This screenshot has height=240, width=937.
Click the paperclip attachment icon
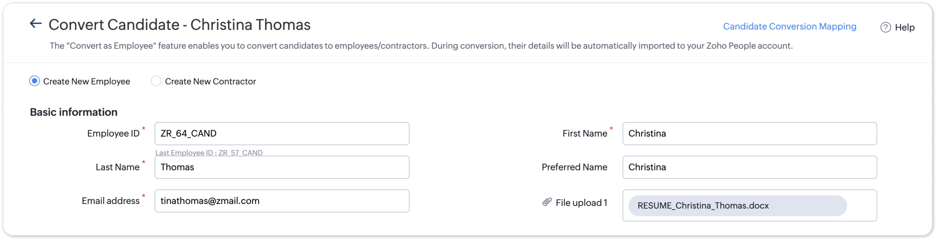pyautogui.click(x=547, y=202)
